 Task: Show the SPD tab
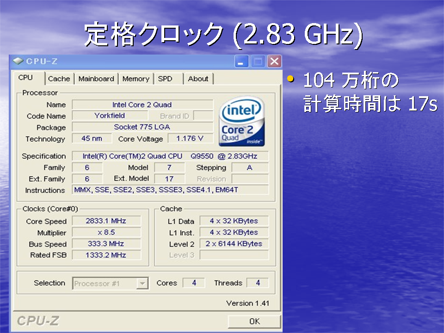point(169,79)
